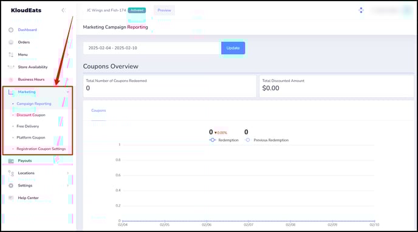Collapse the sidebar with double-chevron icon
This screenshot has width=418, height=232.
63,10
